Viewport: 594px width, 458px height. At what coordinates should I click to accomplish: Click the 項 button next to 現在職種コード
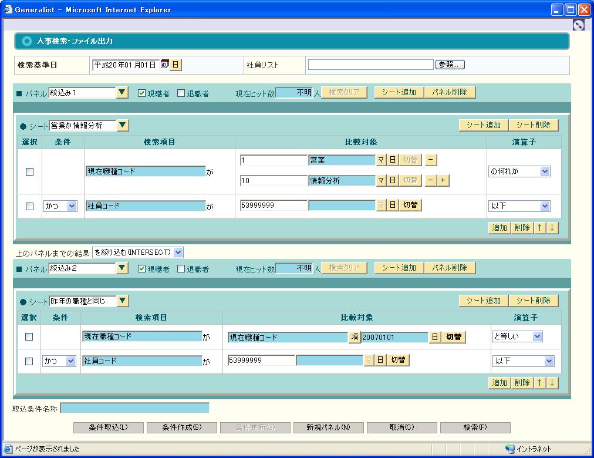tap(355, 337)
